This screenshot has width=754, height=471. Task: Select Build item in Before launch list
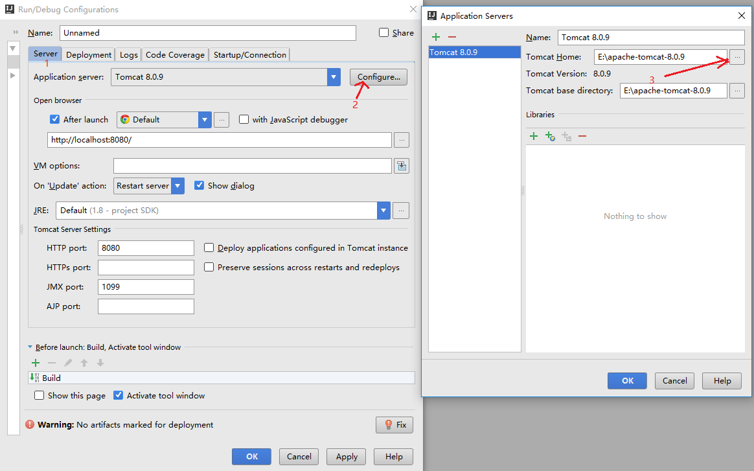[221, 378]
